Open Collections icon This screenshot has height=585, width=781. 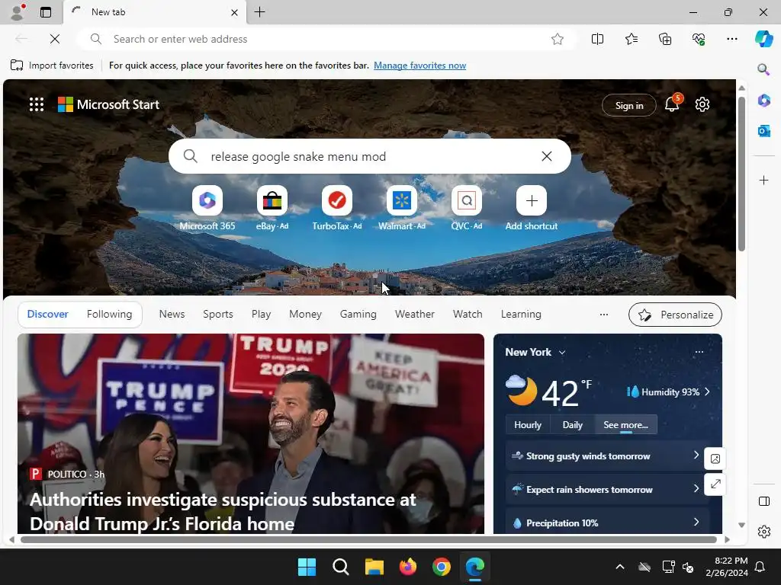665,39
